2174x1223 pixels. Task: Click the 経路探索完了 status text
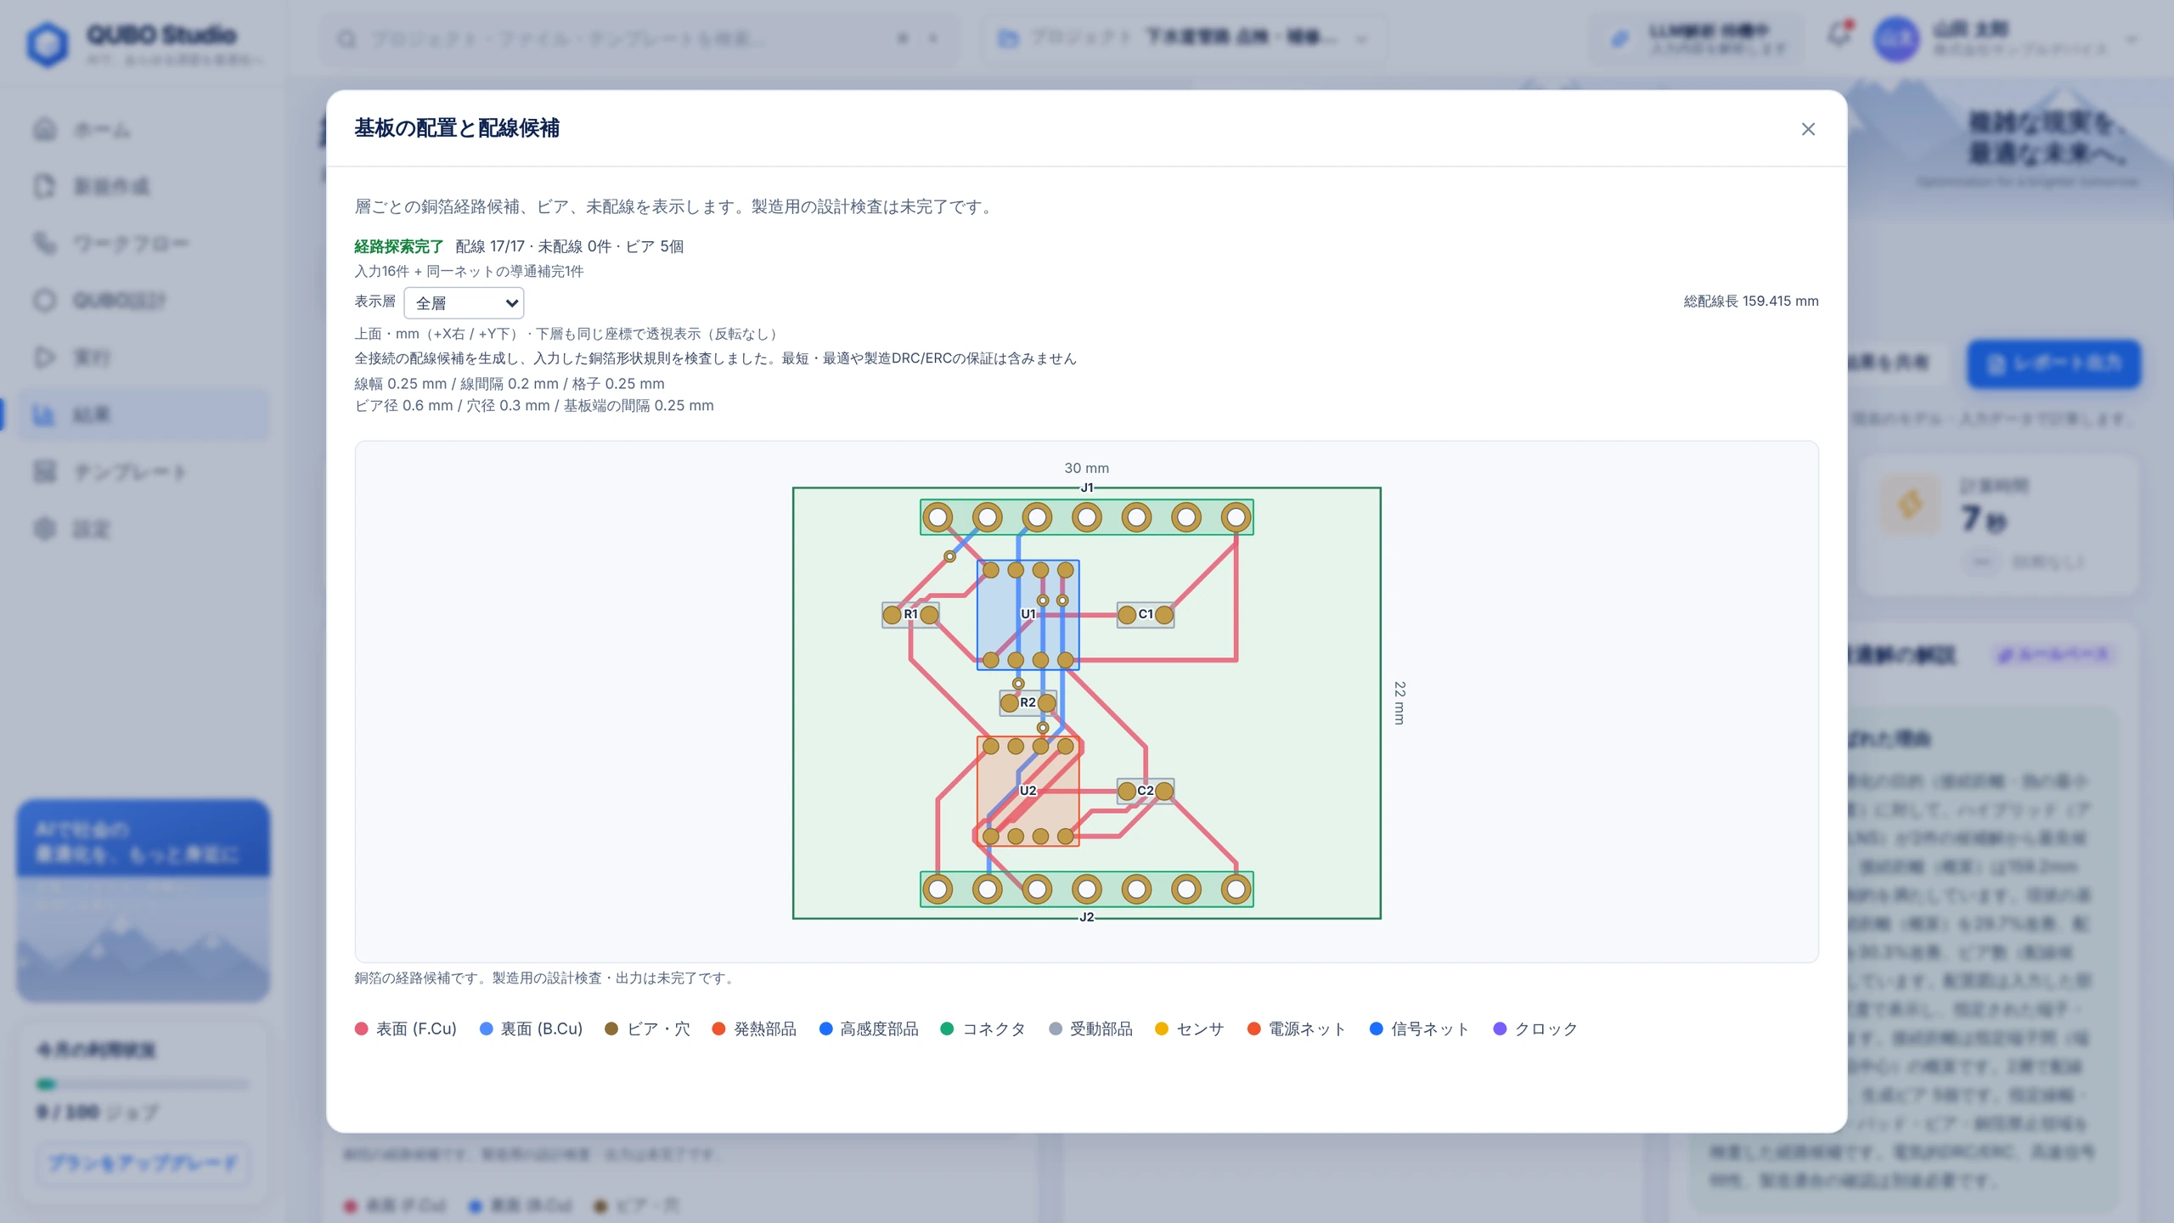[x=398, y=246]
